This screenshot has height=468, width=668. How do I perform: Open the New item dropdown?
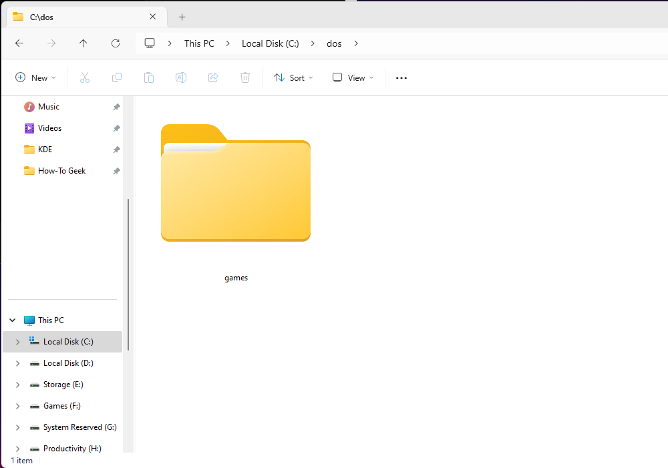[36, 77]
